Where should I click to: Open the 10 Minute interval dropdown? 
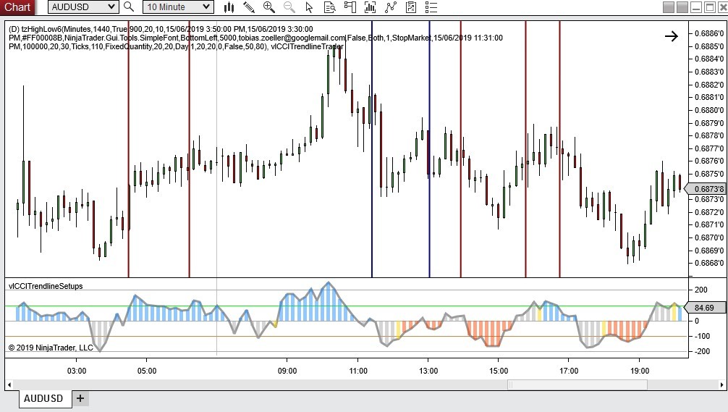point(178,7)
